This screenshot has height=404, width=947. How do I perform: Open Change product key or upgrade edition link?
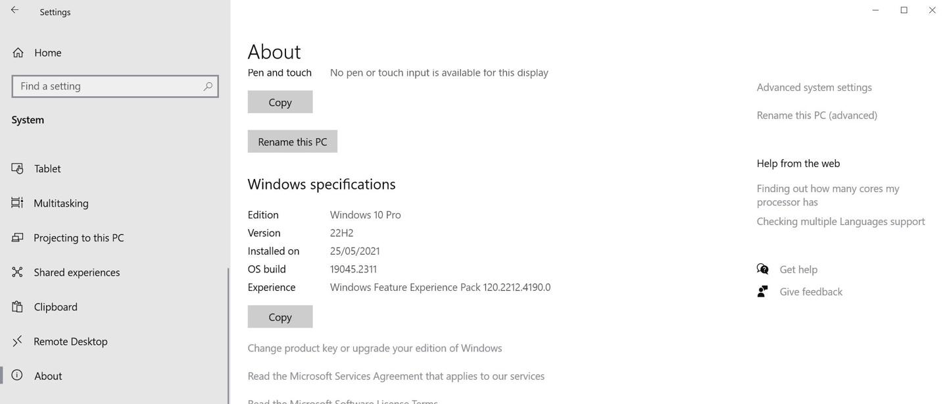[x=375, y=348]
